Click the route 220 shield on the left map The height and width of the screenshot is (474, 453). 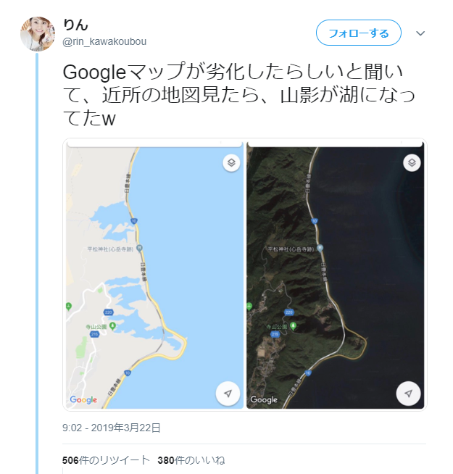pos(108,312)
